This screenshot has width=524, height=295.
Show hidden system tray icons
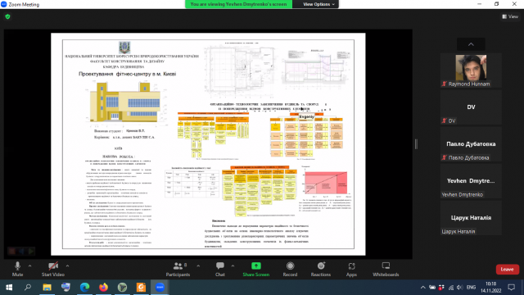tap(422, 288)
